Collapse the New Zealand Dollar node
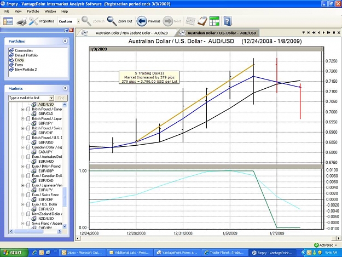 click(x=22, y=214)
